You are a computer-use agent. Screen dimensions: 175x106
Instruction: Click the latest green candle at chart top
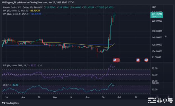(115, 15)
